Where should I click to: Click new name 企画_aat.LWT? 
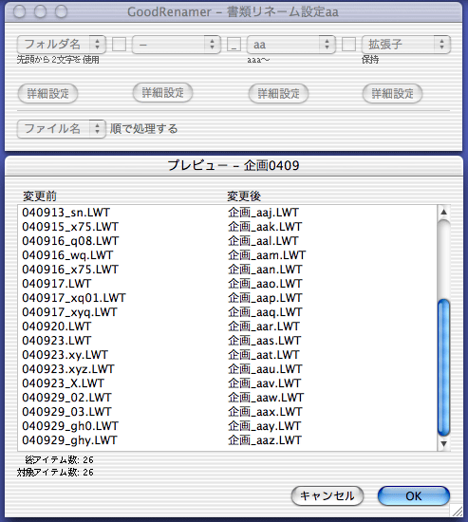tap(264, 355)
